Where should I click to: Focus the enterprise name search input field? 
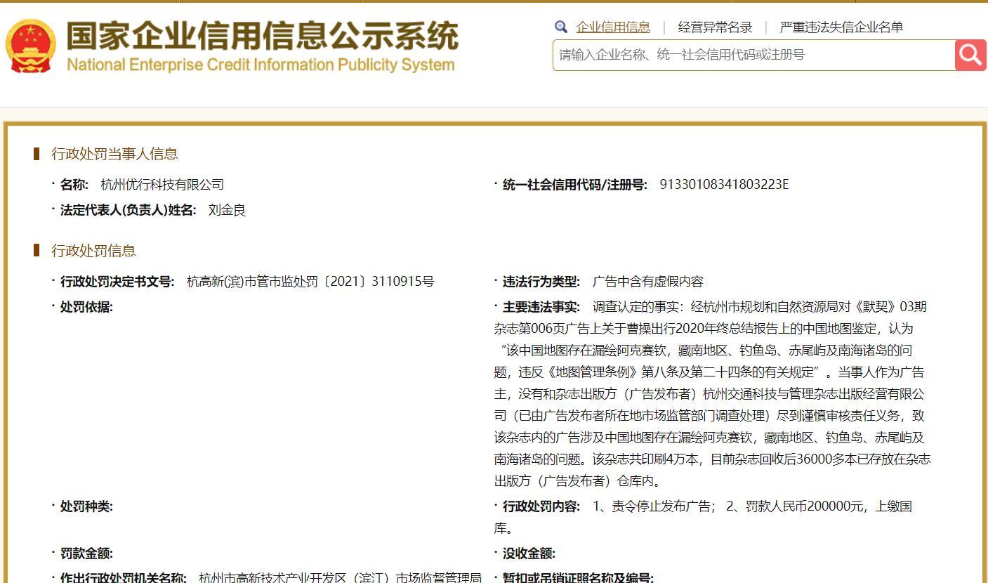753,55
